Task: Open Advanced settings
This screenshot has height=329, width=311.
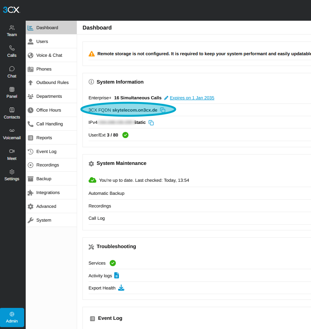Action: 51,206
